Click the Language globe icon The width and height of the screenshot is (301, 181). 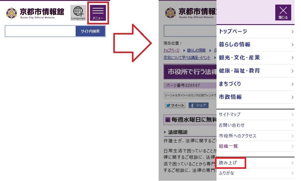[78, 13]
